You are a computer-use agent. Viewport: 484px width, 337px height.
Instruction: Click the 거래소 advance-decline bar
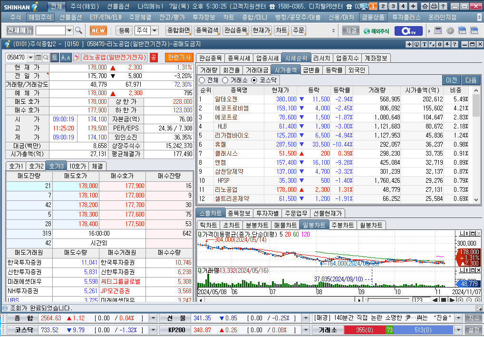pos(398,330)
